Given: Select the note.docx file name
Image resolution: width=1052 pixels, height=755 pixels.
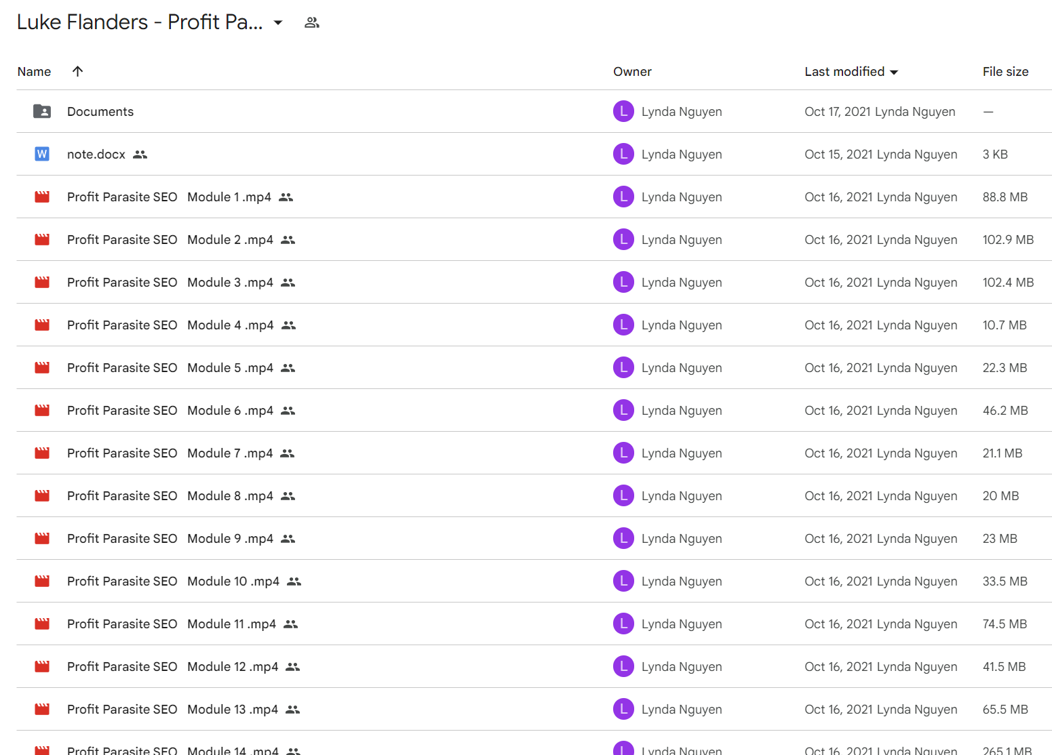Looking at the screenshot, I should pos(96,155).
